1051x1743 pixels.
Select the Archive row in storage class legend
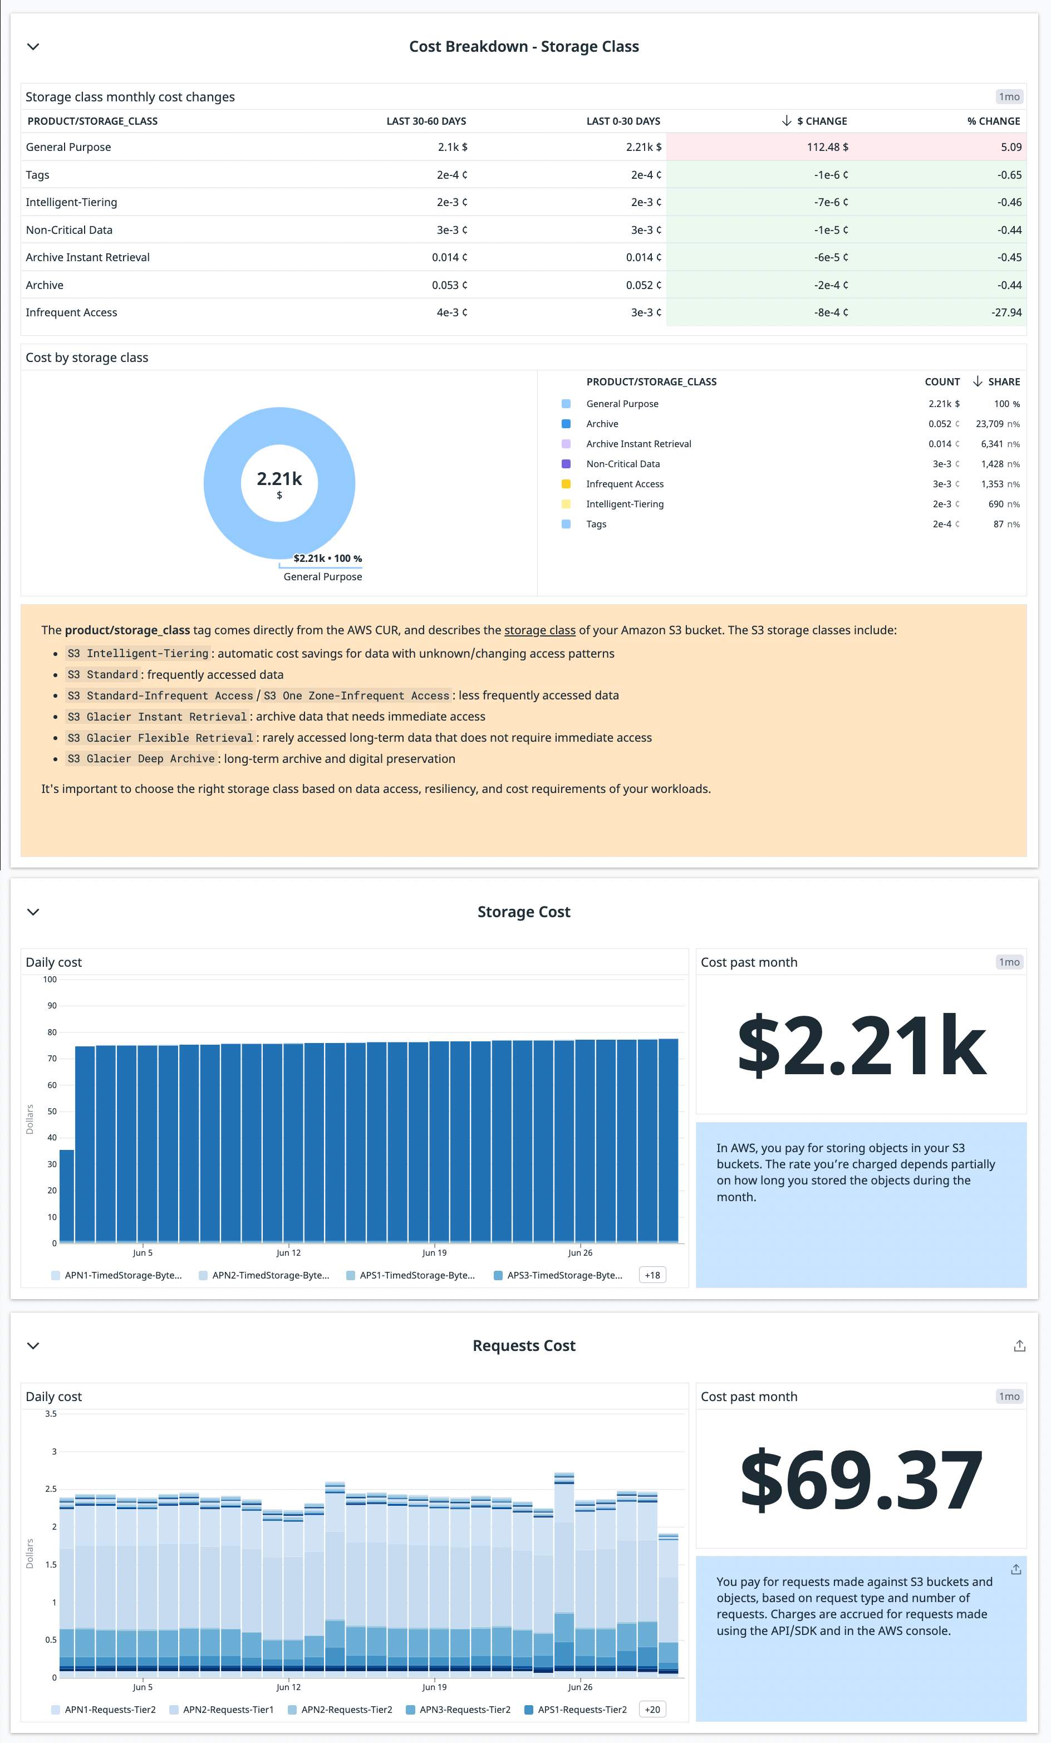[x=602, y=423]
